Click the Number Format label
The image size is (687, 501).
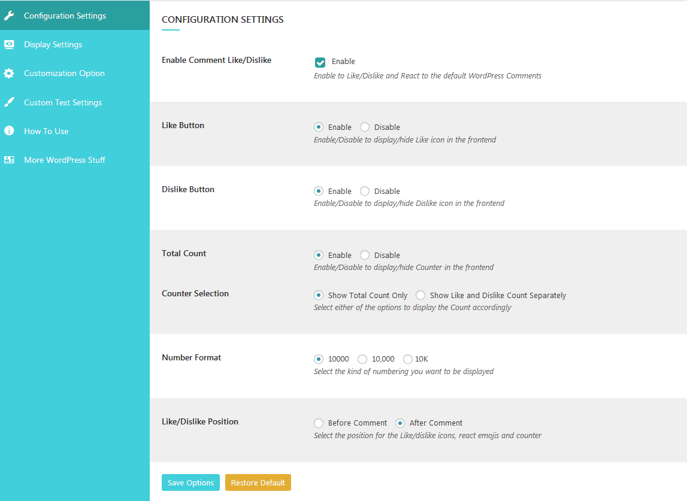tap(191, 357)
